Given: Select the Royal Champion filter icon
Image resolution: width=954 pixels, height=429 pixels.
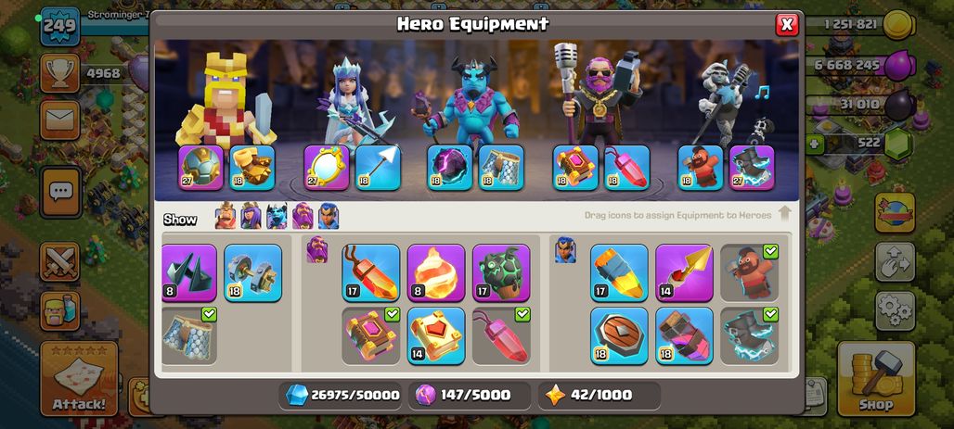Looking at the screenshot, I should pos(328,216).
